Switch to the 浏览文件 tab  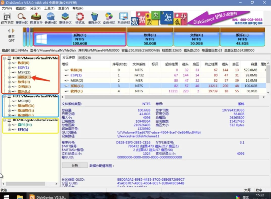coord(85,58)
